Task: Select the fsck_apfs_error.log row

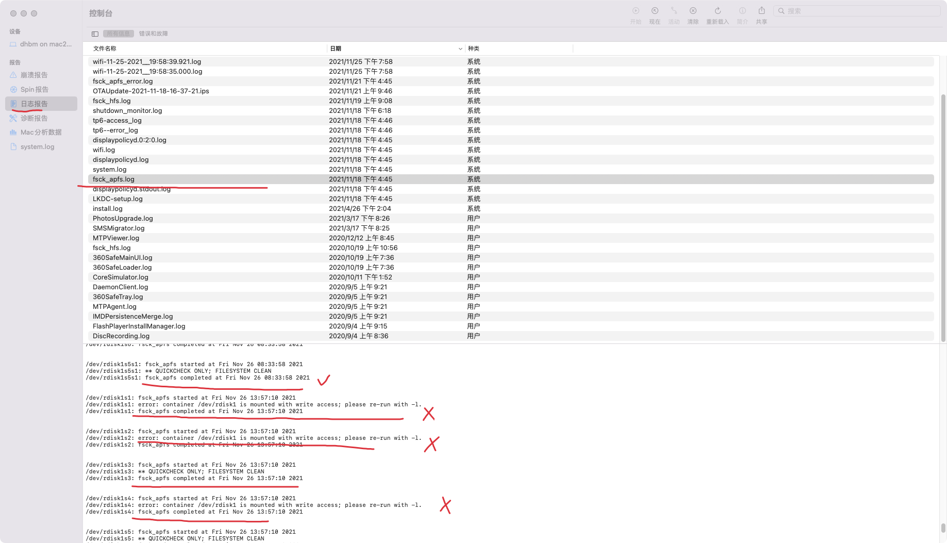Action: point(511,81)
